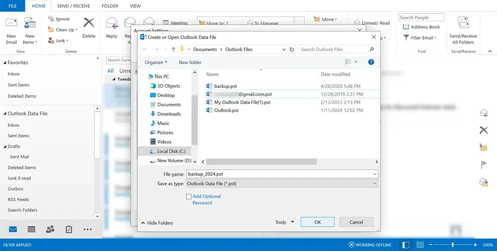
Task: Select Junk E-mail folder
Action: coord(19,178)
